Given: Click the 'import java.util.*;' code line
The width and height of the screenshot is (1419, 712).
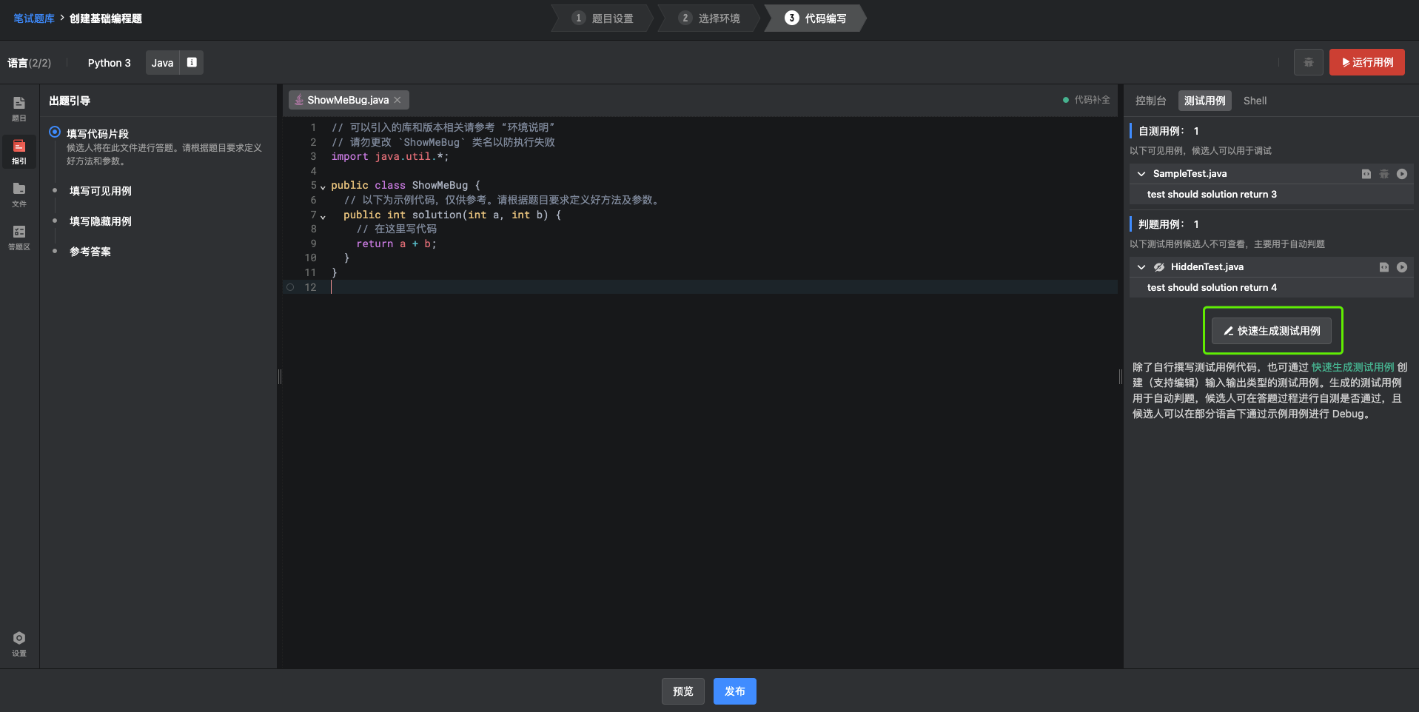Looking at the screenshot, I should (x=389, y=156).
